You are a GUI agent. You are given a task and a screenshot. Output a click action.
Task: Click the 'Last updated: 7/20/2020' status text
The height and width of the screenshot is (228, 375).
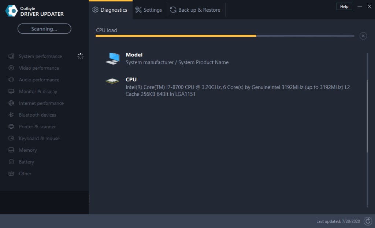click(x=338, y=221)
